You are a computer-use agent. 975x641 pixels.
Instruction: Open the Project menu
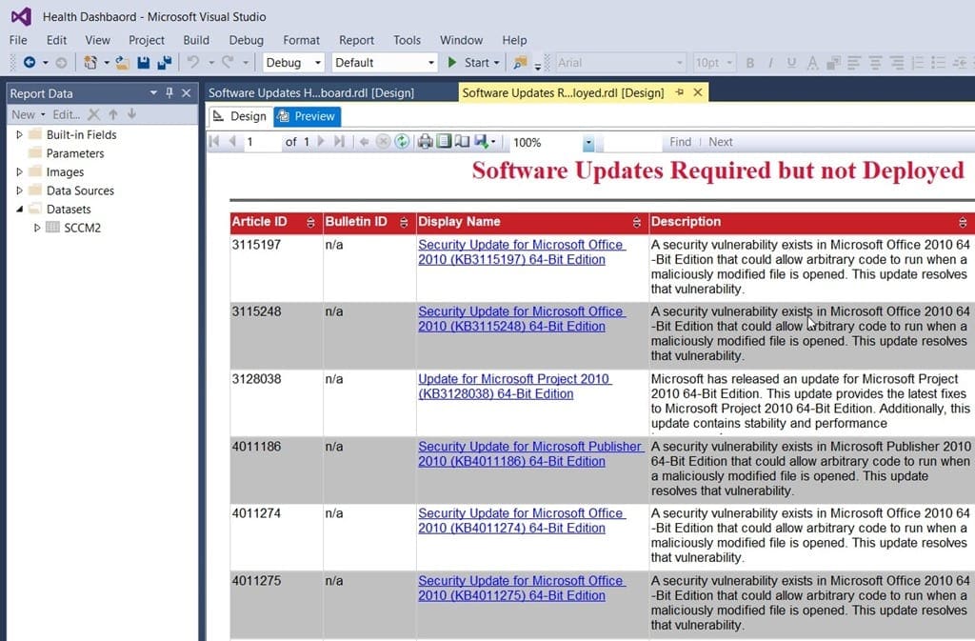(x=146, y=40)
